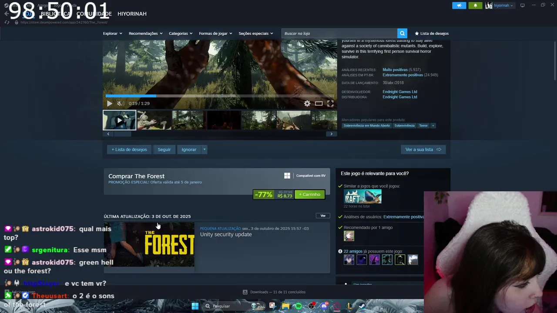This screenshot has width=557, height=313.
Task: Open HIYORINAH profile tab
Action: [x=132, y=14]
